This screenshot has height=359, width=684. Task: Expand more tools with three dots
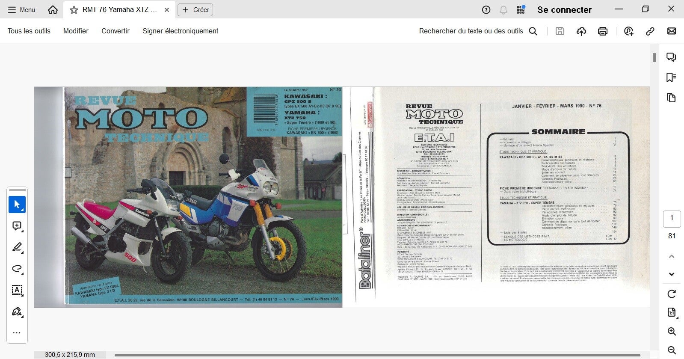coord(17,333)
